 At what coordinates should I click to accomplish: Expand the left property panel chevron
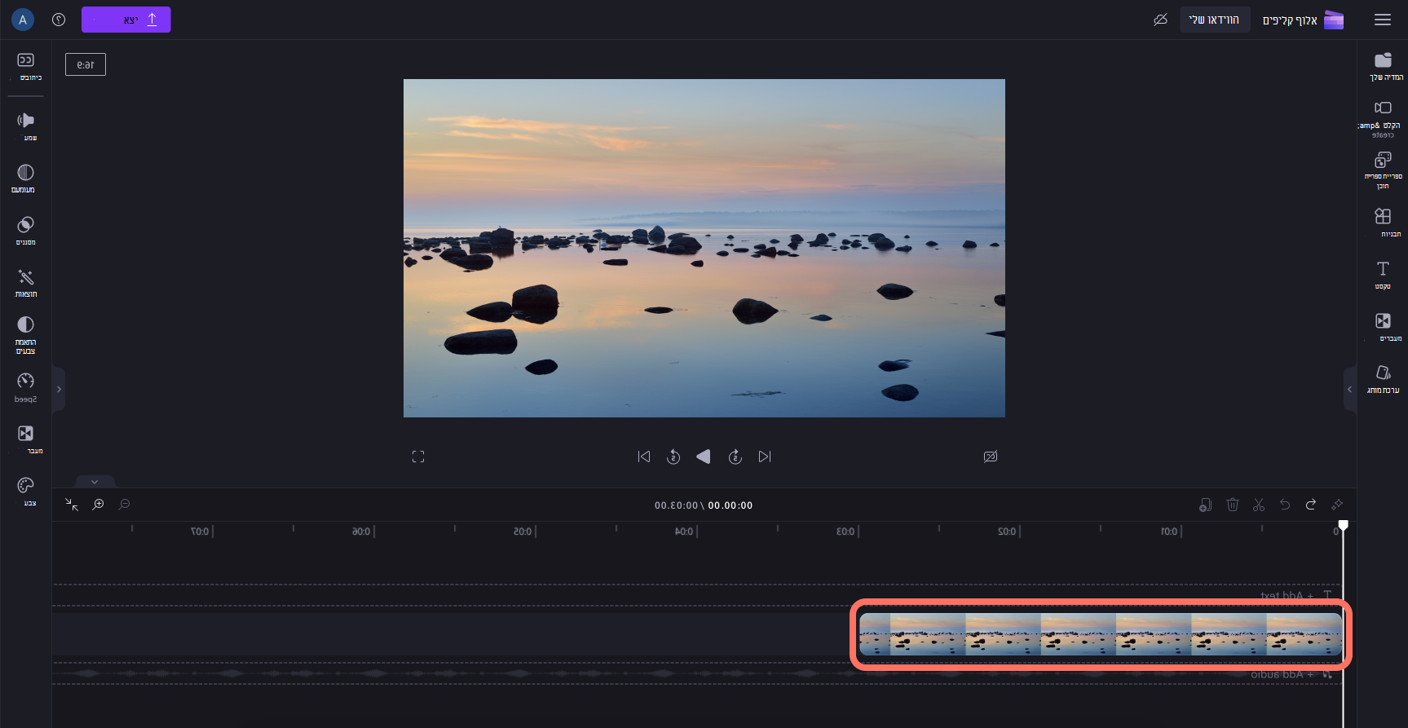pyautogui.click(x=59, y=390)
